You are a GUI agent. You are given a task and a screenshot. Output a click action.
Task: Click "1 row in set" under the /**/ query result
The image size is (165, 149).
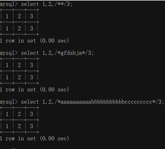coord(18,41)
